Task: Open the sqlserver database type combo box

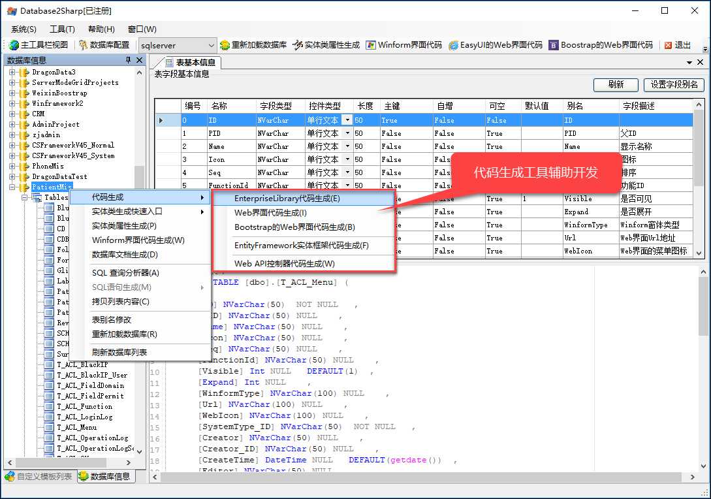Action: [x=177, y=45]
